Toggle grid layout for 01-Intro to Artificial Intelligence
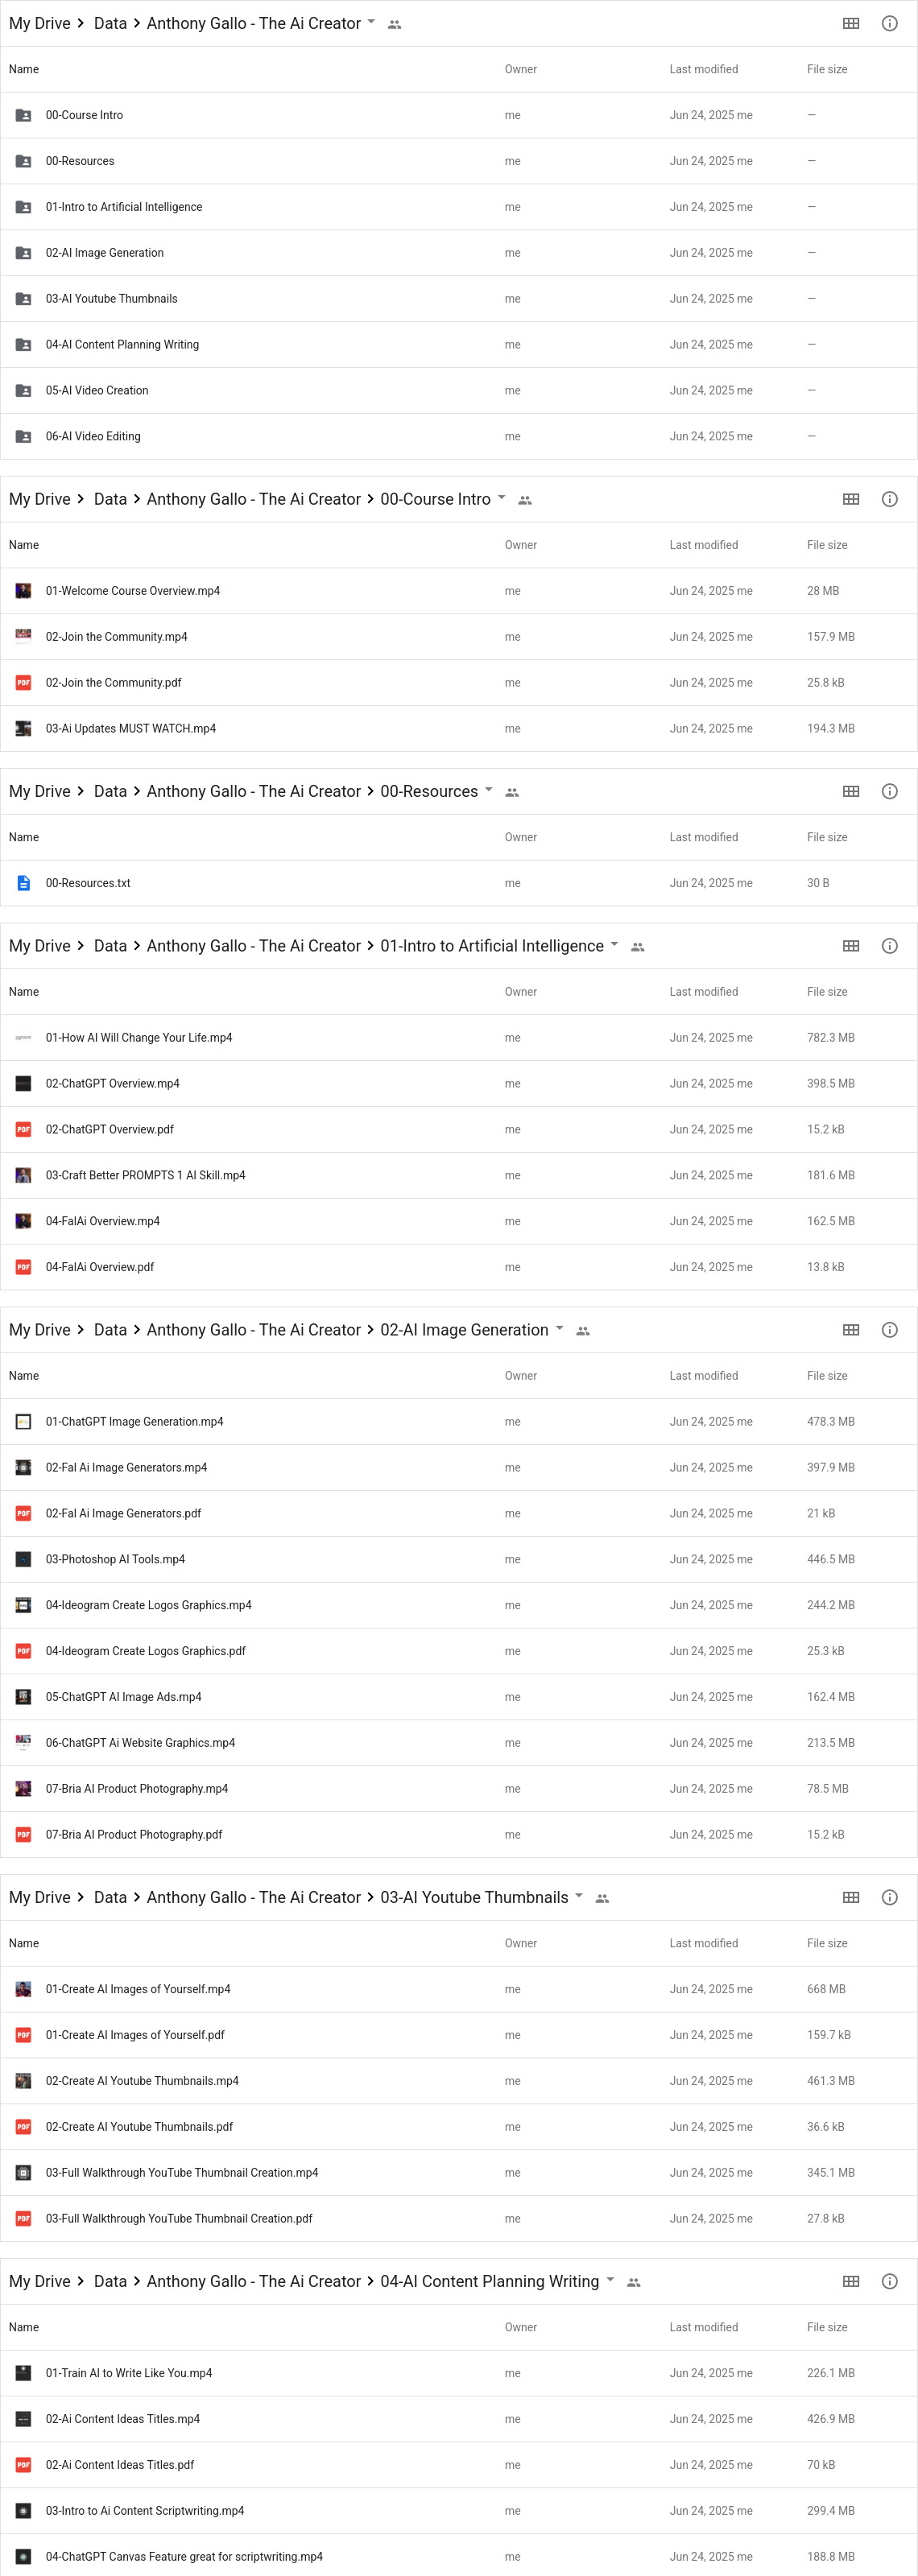This screenshot has width=918, height=2576. (x=851, y=946)
